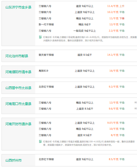This screenshot has height=167, width=137.
Task: Click the 11/千克 下降 price entry
Action: [x=117, y=18]
